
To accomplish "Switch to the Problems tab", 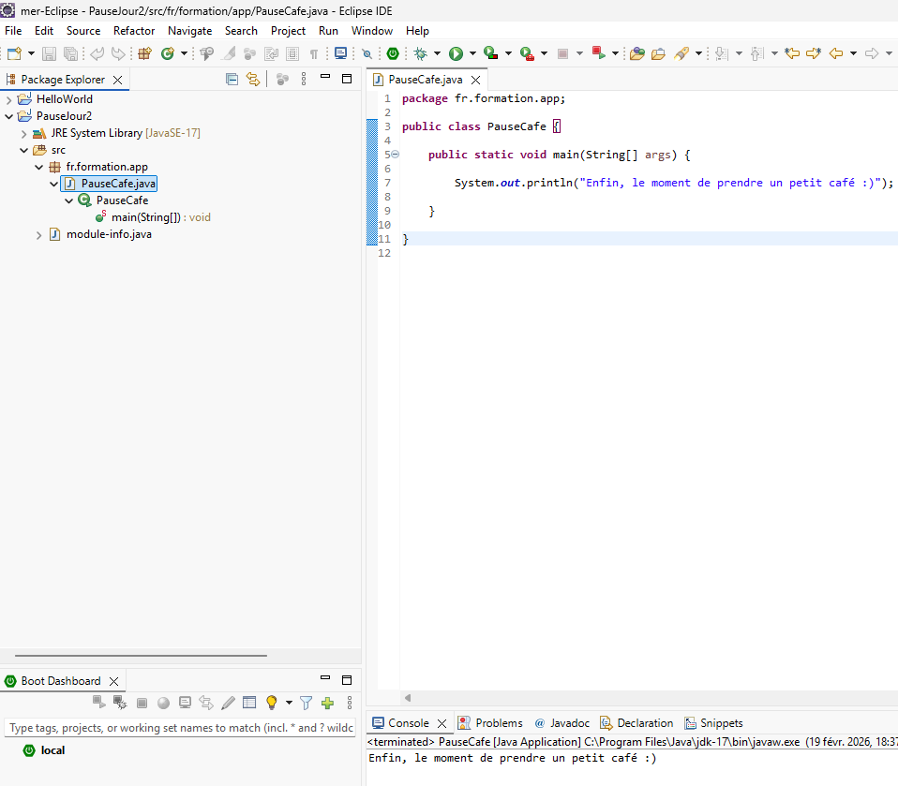I will (x=498, y=723).
